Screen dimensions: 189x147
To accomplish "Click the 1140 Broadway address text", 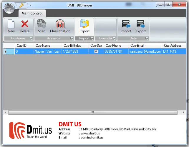I will pos(119,129).
